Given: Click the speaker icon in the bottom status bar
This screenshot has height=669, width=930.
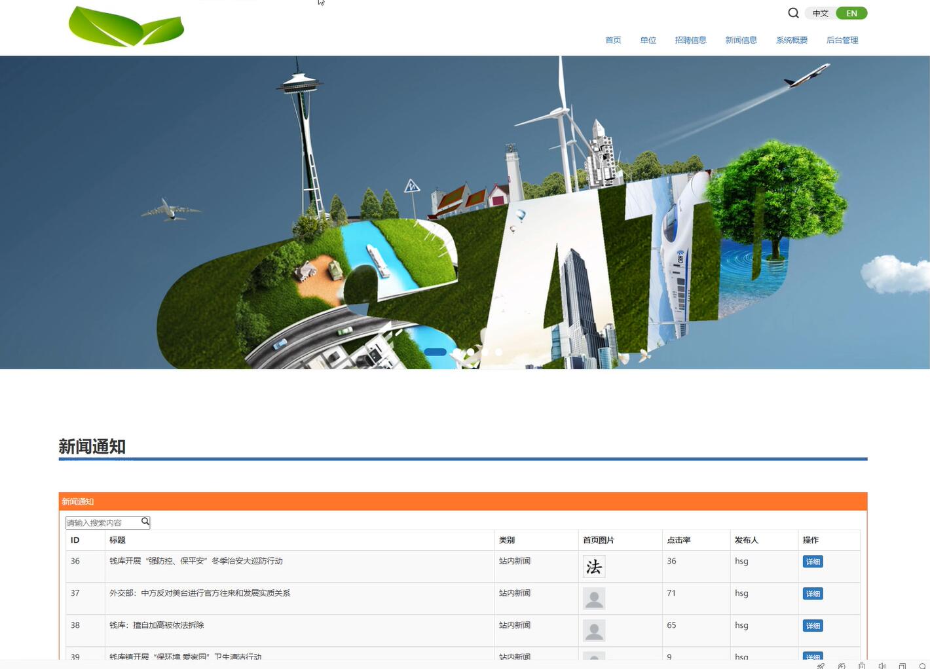Looking at the screenshot, I should pos(882,666).
